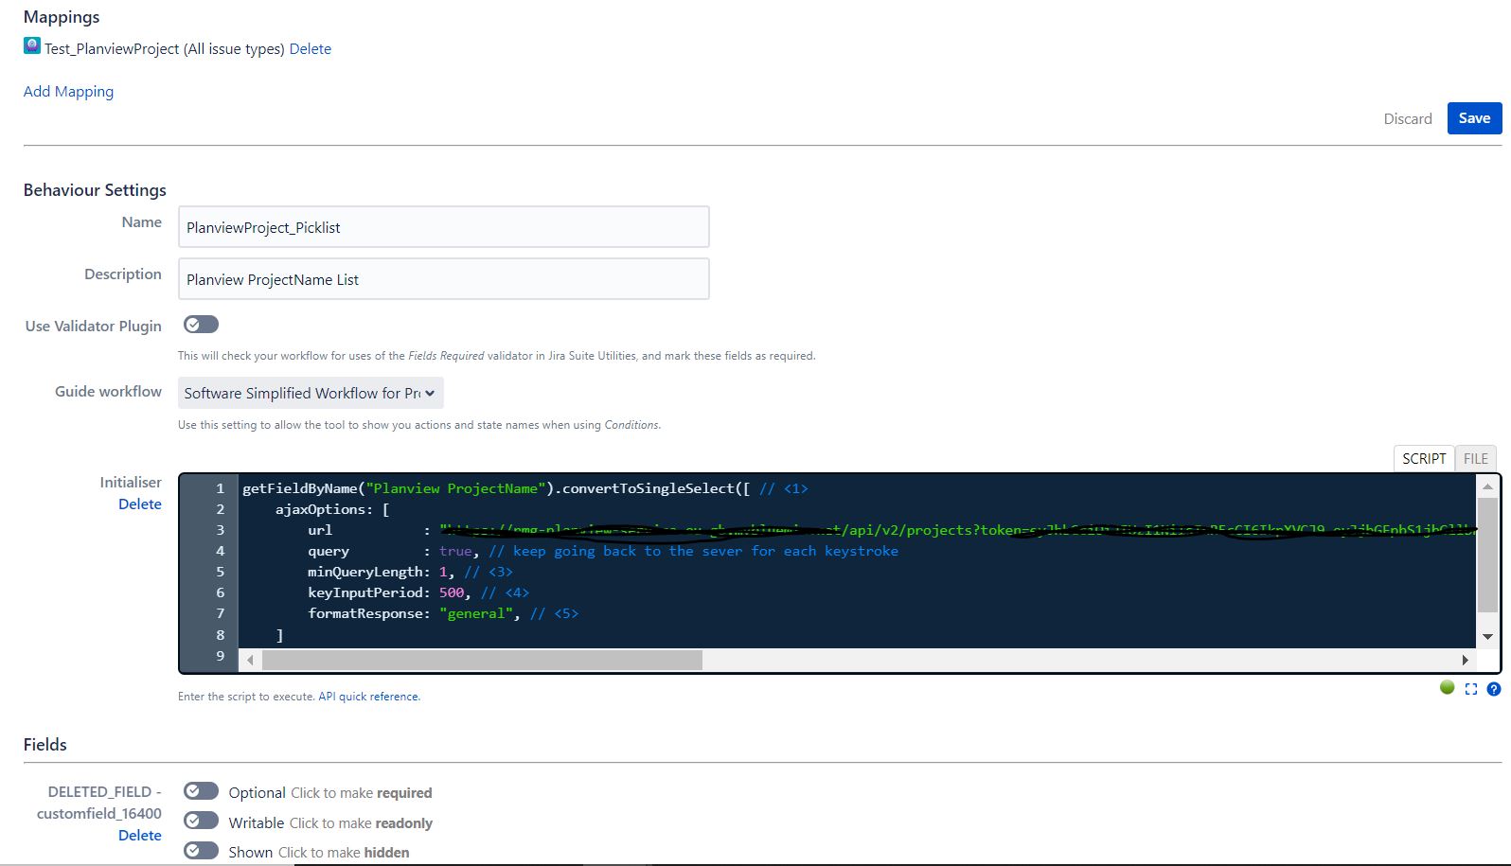The image size is (1511, 866).
Task: Click code line starting with getFieldByName
Action: (524, 488)
